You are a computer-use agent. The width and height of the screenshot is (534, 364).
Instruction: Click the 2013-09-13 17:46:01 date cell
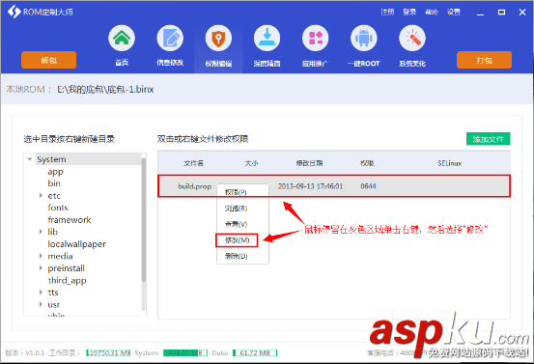click(310, 186)
